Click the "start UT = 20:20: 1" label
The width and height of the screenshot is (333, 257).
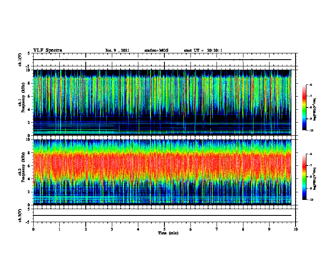click(x=203, y=50)
